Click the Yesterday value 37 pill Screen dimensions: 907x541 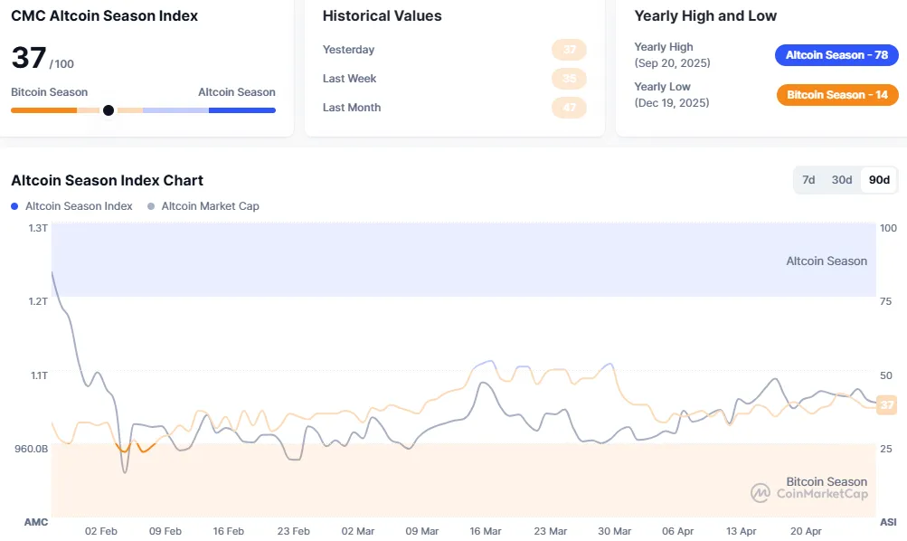click(x=569, y=50)
